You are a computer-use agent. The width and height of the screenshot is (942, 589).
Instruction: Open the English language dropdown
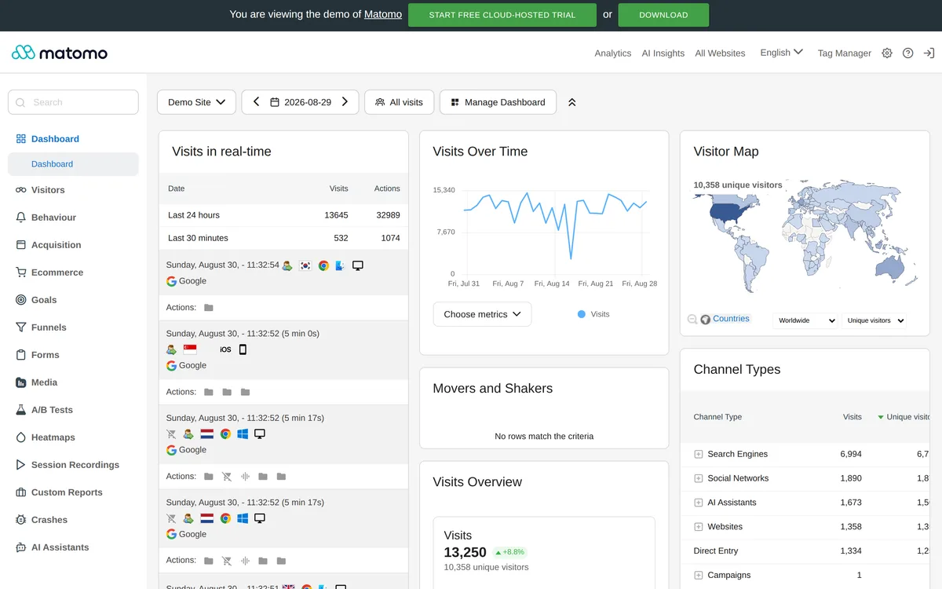[x=781, y=53]
